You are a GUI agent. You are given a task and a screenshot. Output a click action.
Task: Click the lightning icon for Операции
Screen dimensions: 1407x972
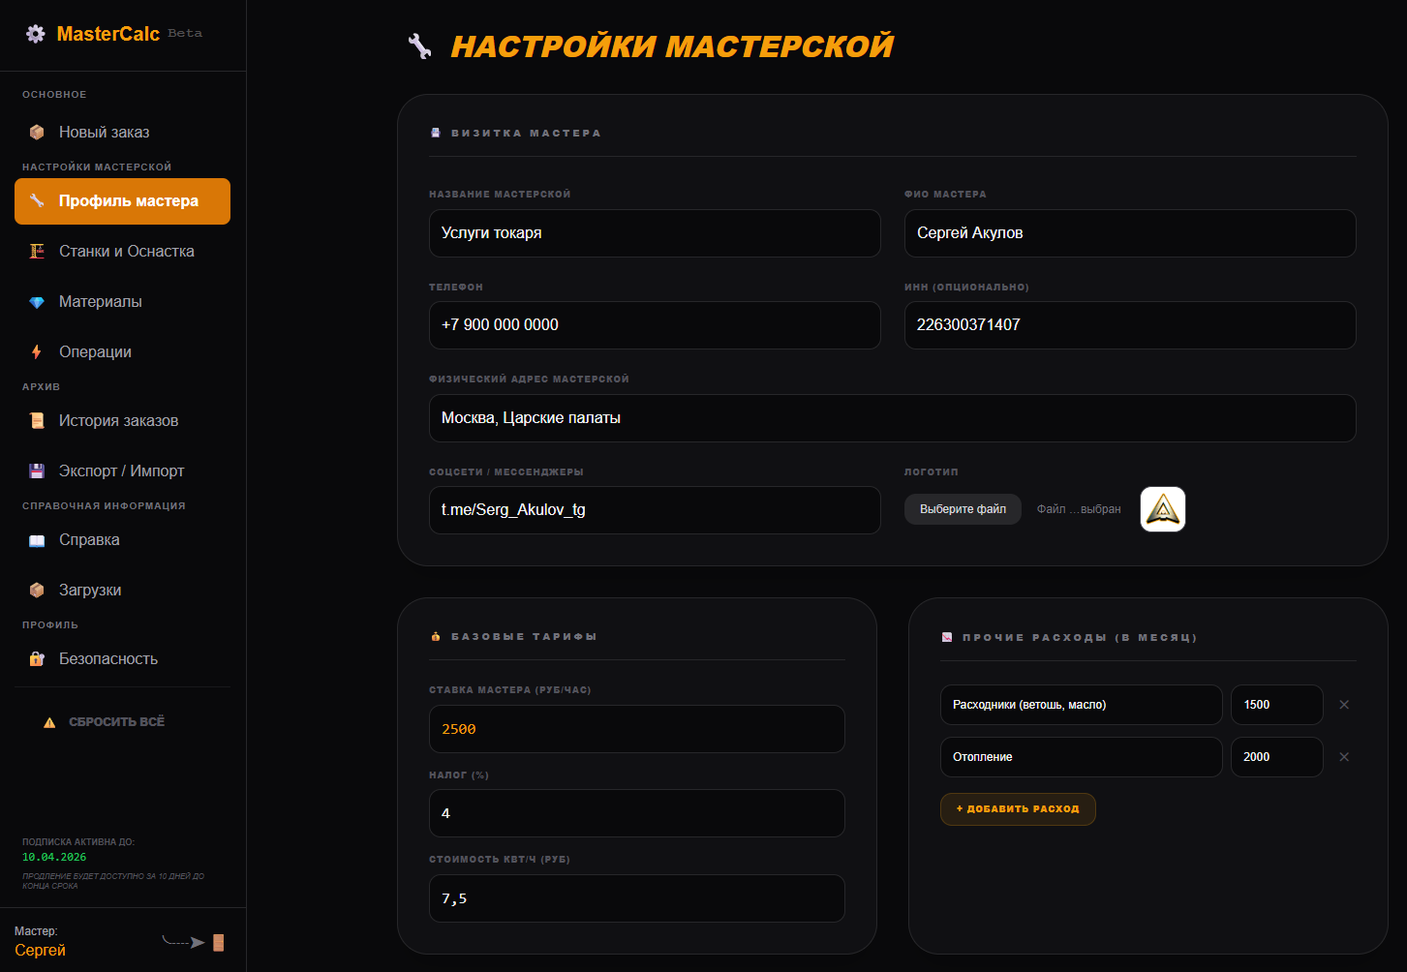pos(37,352)
